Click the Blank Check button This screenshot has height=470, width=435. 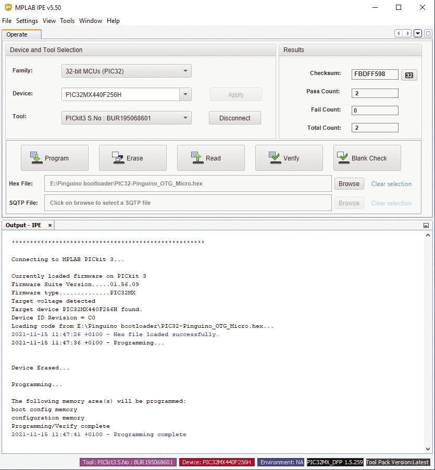coord(367,158)
